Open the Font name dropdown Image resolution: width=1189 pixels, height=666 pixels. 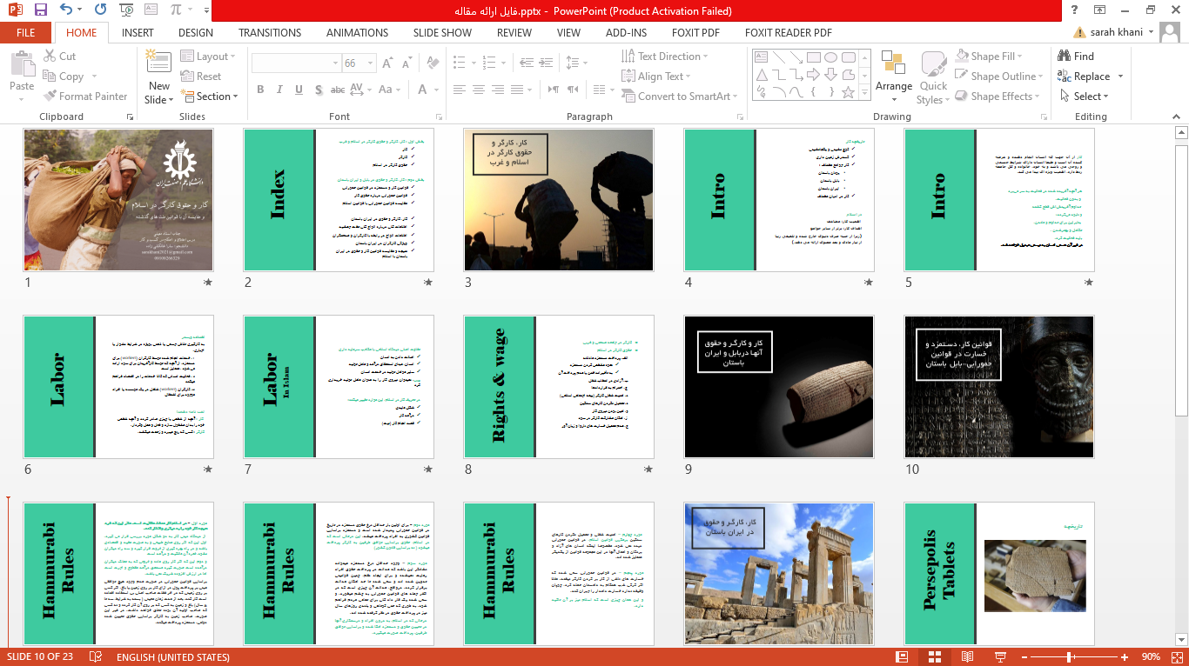click(x=333, y=63)
